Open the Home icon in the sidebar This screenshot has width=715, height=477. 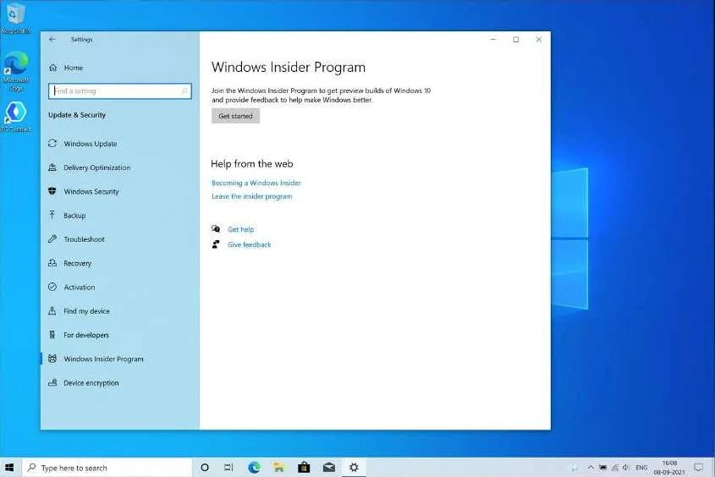click(53, 68)
